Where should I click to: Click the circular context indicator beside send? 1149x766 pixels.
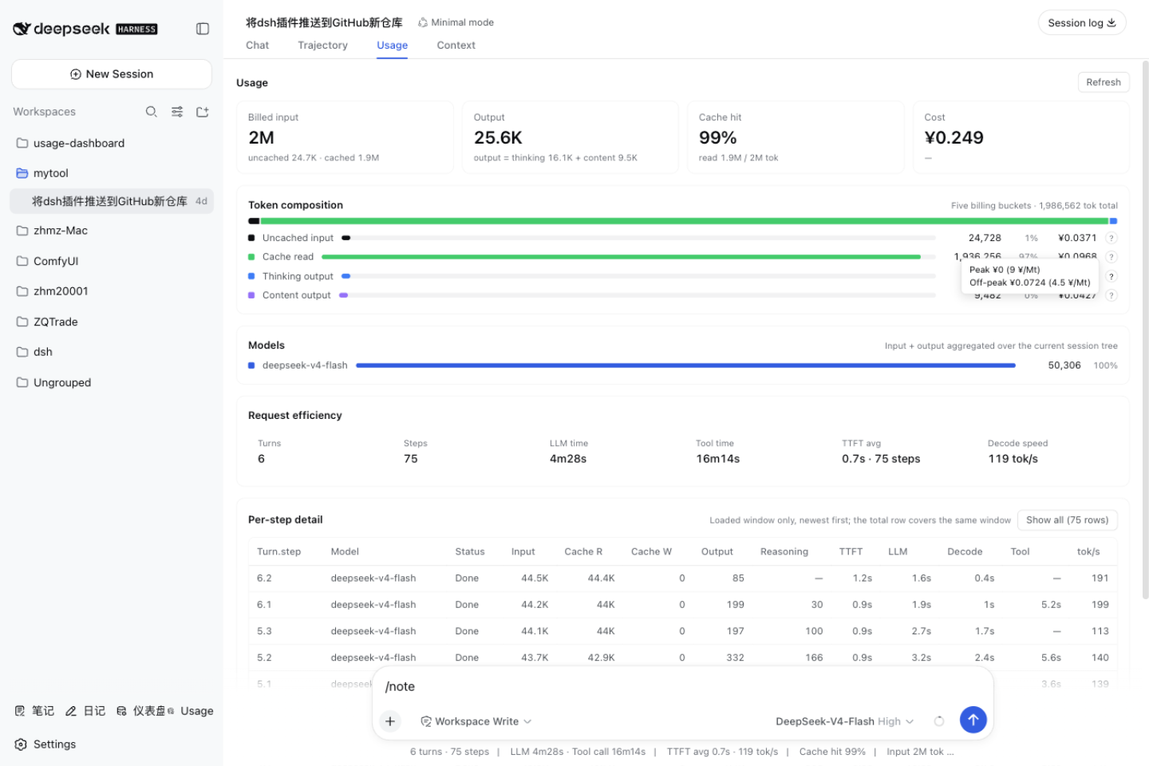click(939, 721)
